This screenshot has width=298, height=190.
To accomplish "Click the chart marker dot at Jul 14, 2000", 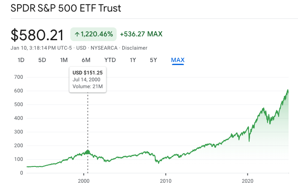I will [x=88, y=152].
